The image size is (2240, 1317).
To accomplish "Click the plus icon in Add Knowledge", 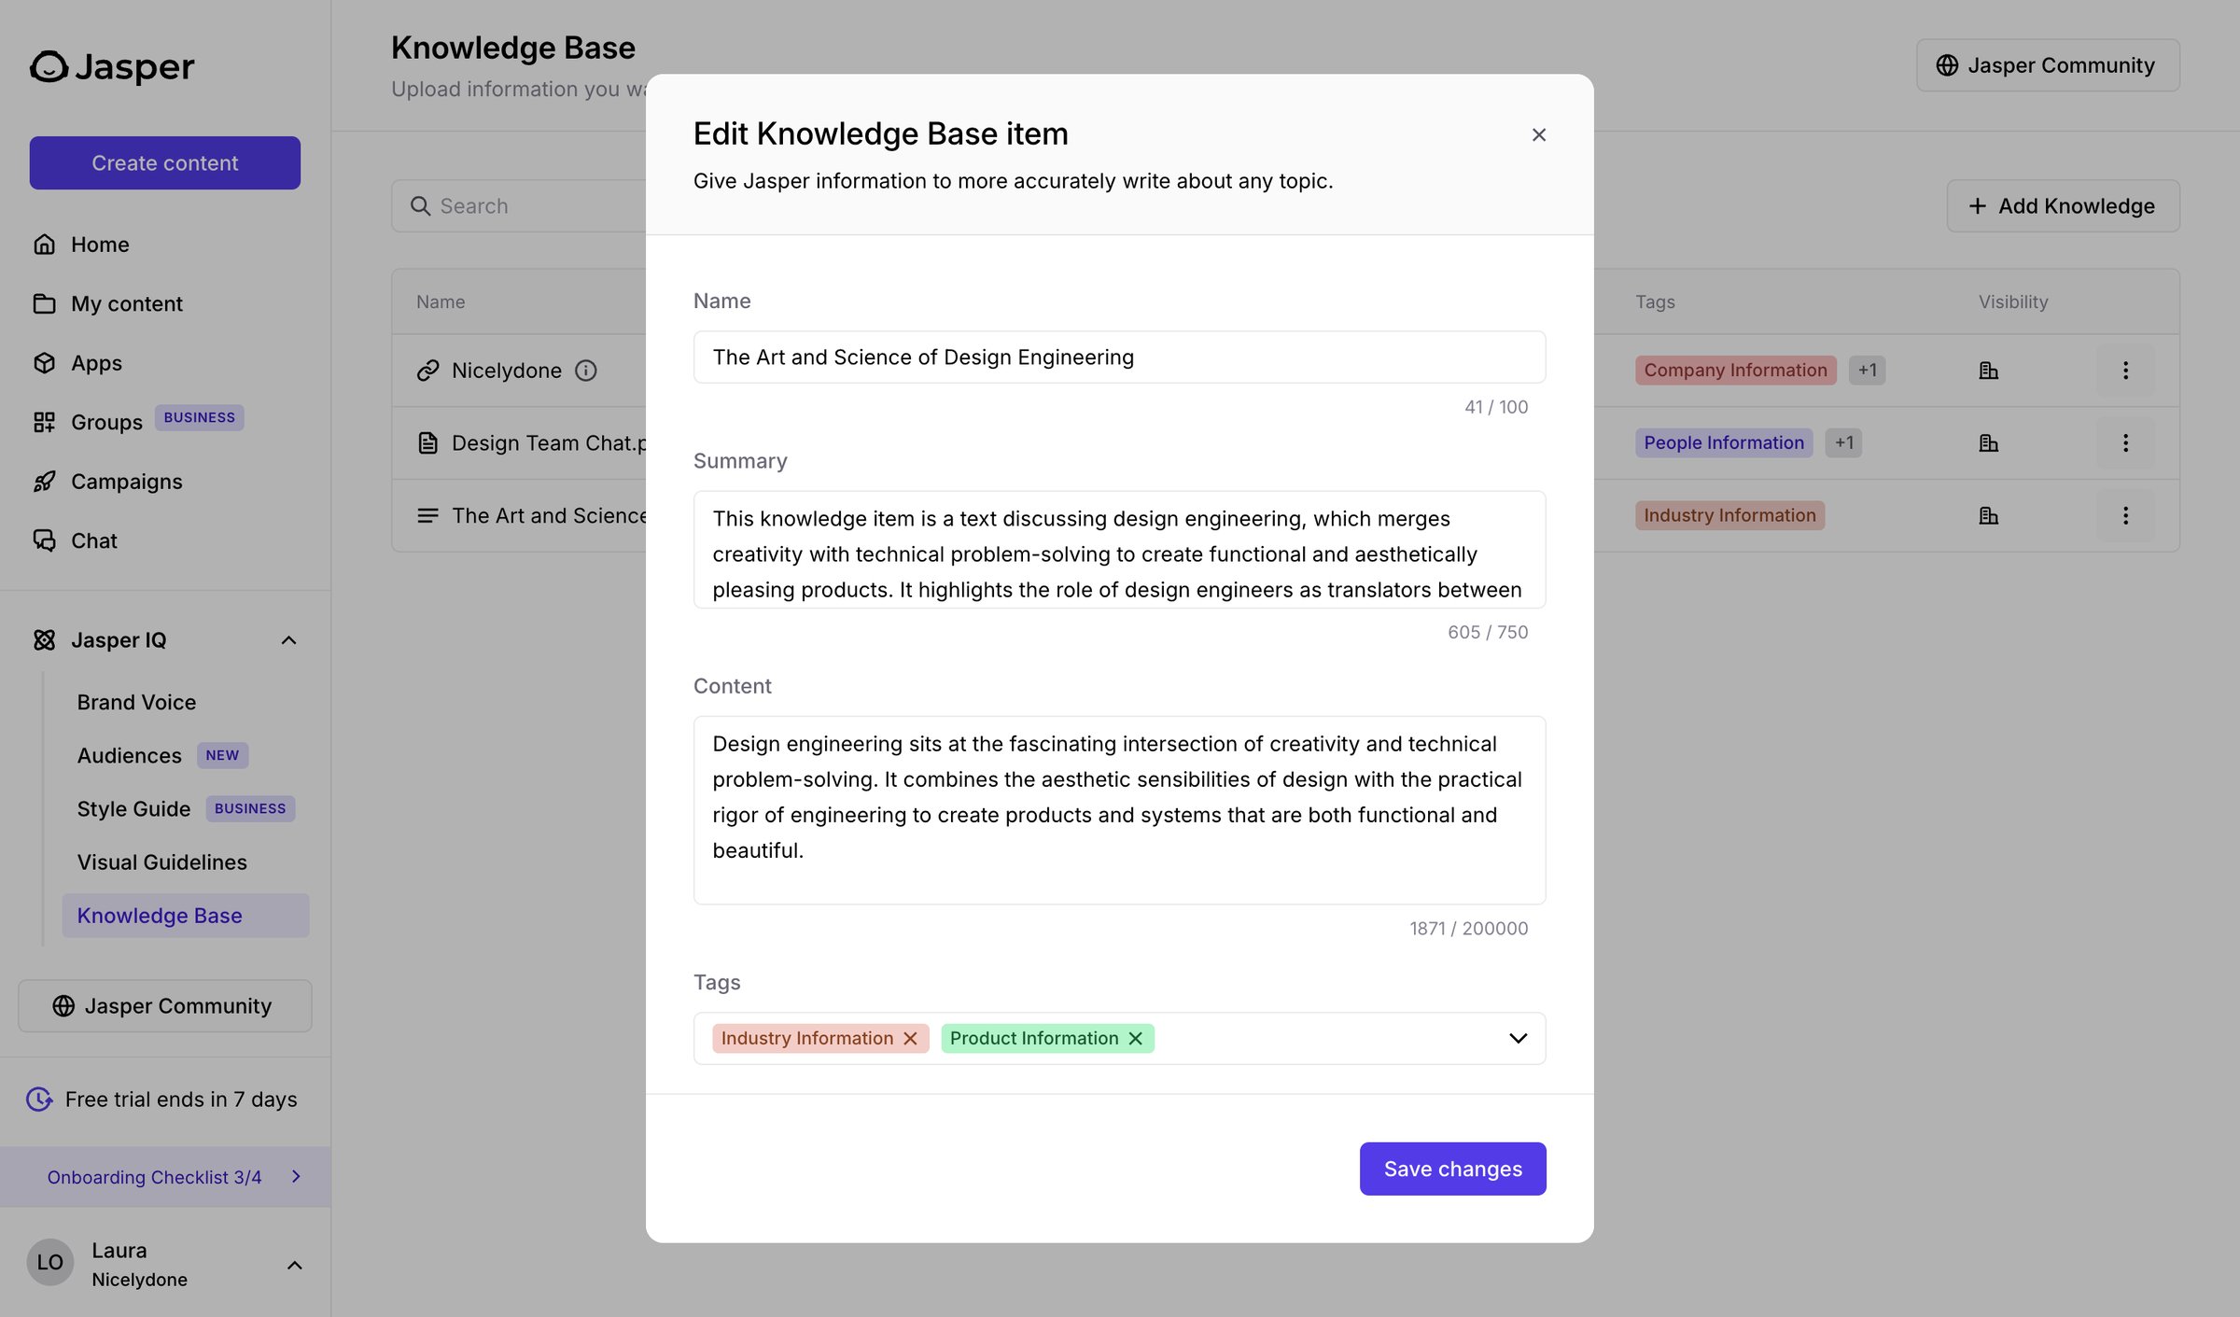I will click(1977, 205).
